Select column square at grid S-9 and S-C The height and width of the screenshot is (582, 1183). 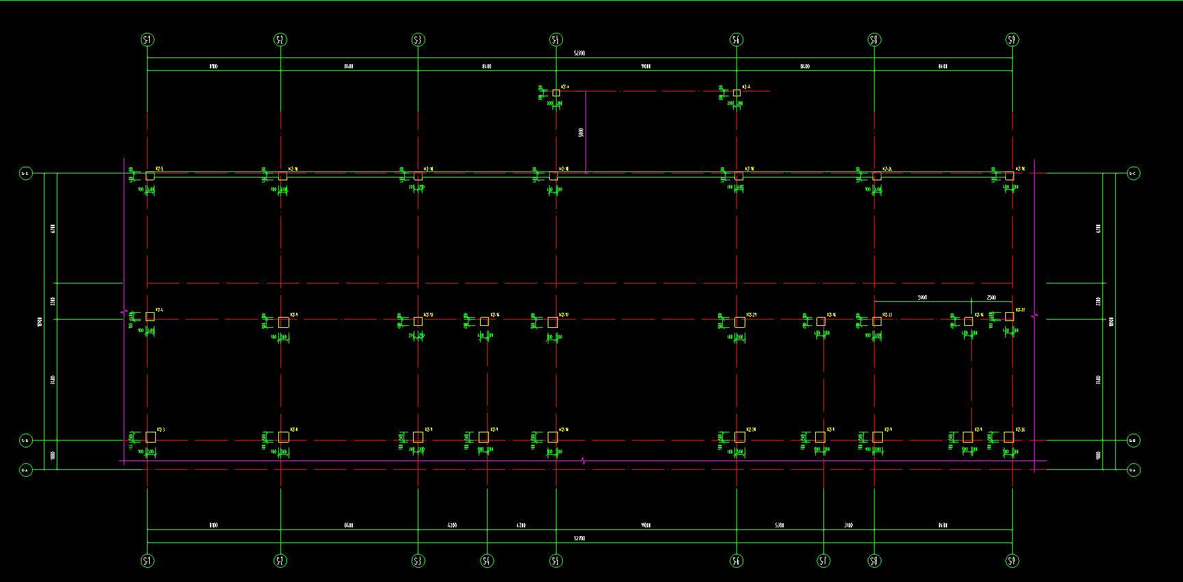tap(1009, 176)
